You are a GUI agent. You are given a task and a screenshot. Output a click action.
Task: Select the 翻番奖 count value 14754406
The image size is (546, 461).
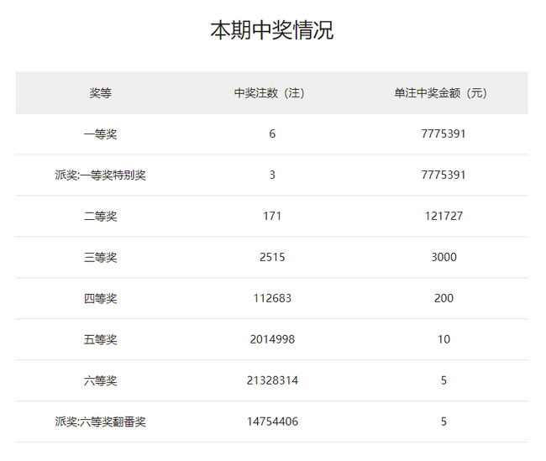tap(272, 422)
